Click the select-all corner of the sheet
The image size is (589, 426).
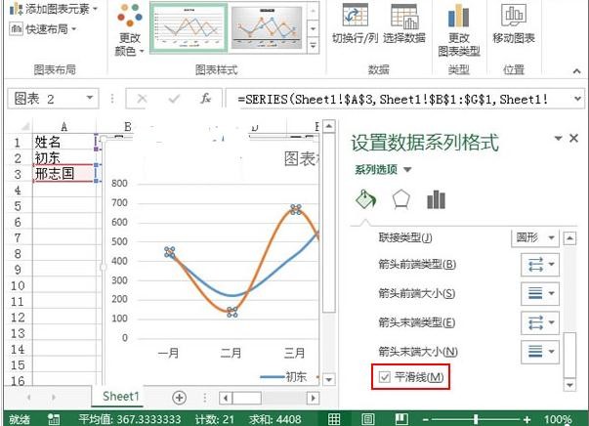click(x=24, y=127)
